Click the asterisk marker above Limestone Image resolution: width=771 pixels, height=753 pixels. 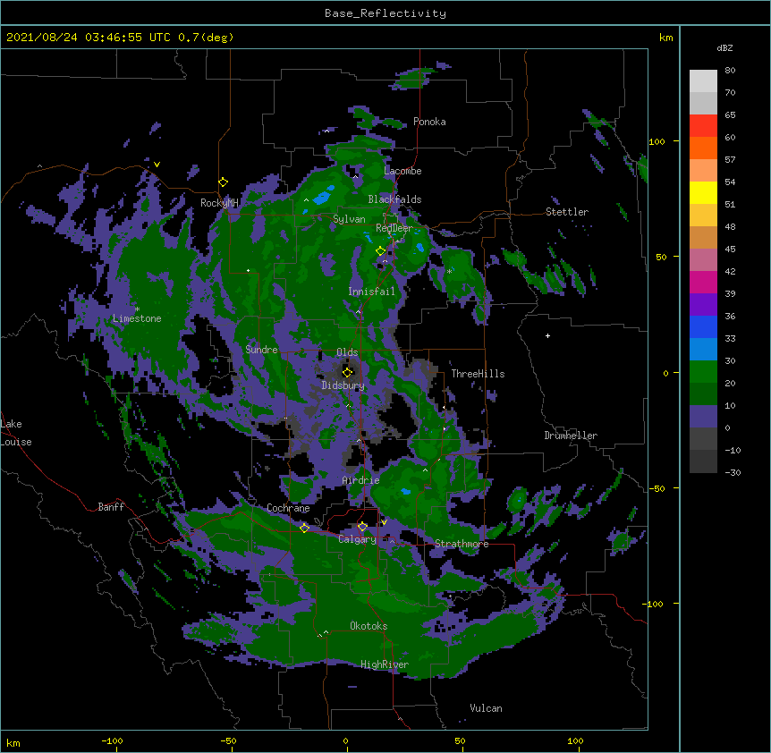pyautogui.click(x=137, y=309)
